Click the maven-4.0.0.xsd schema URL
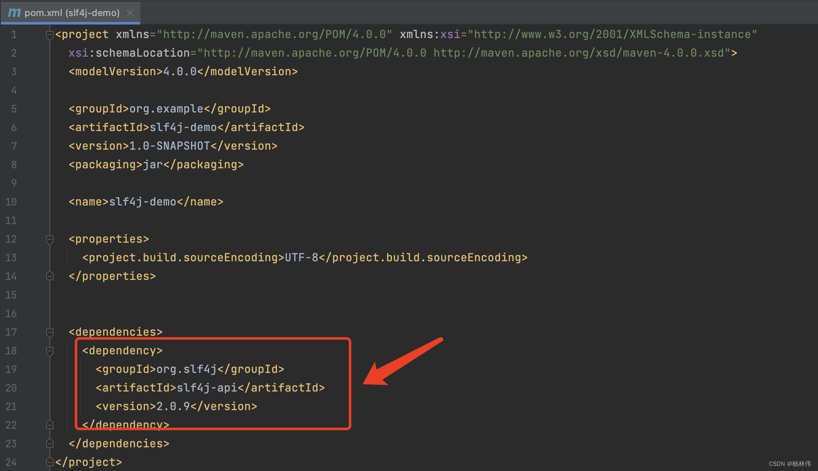 [579, 53]
